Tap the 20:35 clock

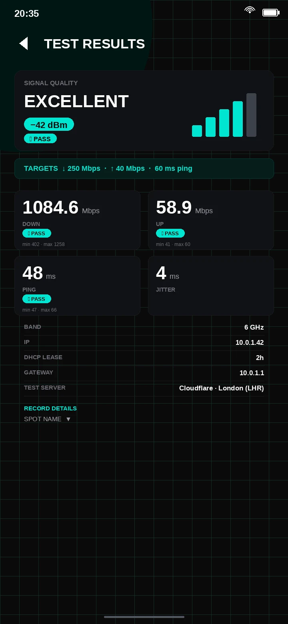coord(27,14)
